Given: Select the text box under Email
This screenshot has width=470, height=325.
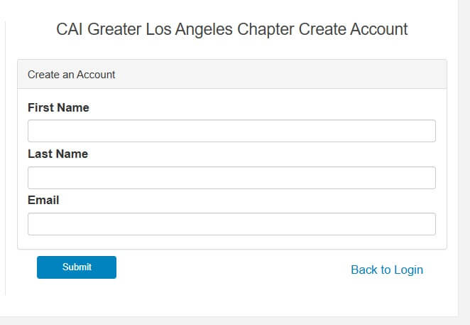Looking at the screenshot, I should (x=231, y=224).
